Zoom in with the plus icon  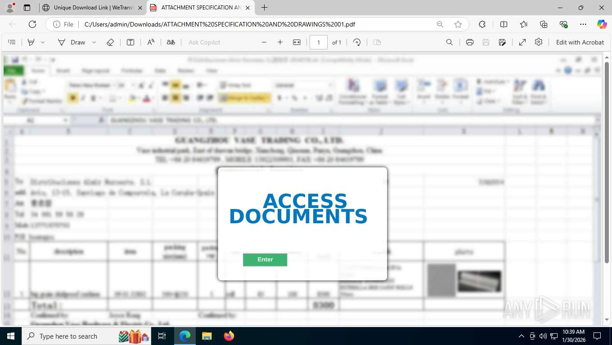280,42
